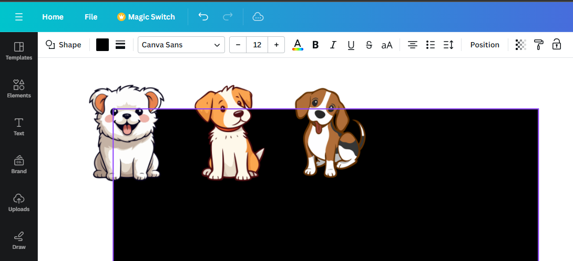Screen dimensions: 573x261
Task: Click the cloud save status icon
Action: pyautogui.click(x=258, y=16)
